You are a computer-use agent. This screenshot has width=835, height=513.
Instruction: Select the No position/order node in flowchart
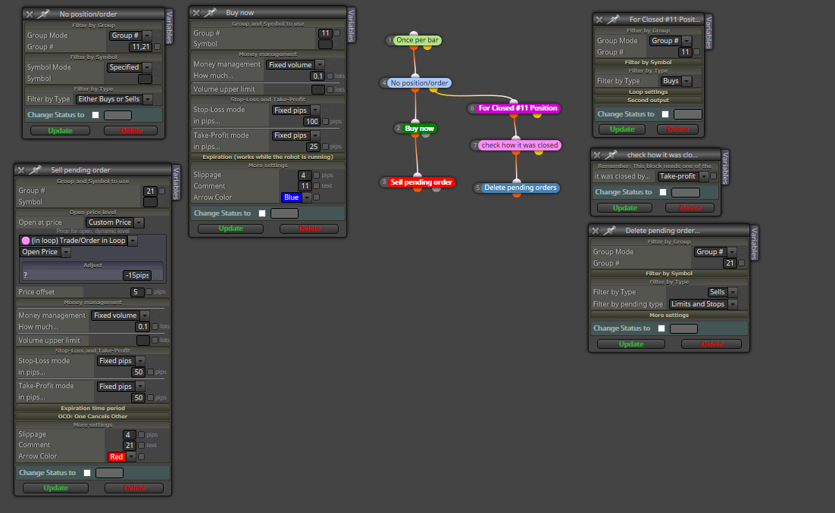[419, 83]
